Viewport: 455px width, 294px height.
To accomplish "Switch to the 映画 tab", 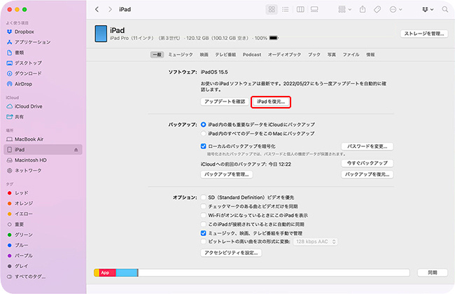I will tap(204, 55).
